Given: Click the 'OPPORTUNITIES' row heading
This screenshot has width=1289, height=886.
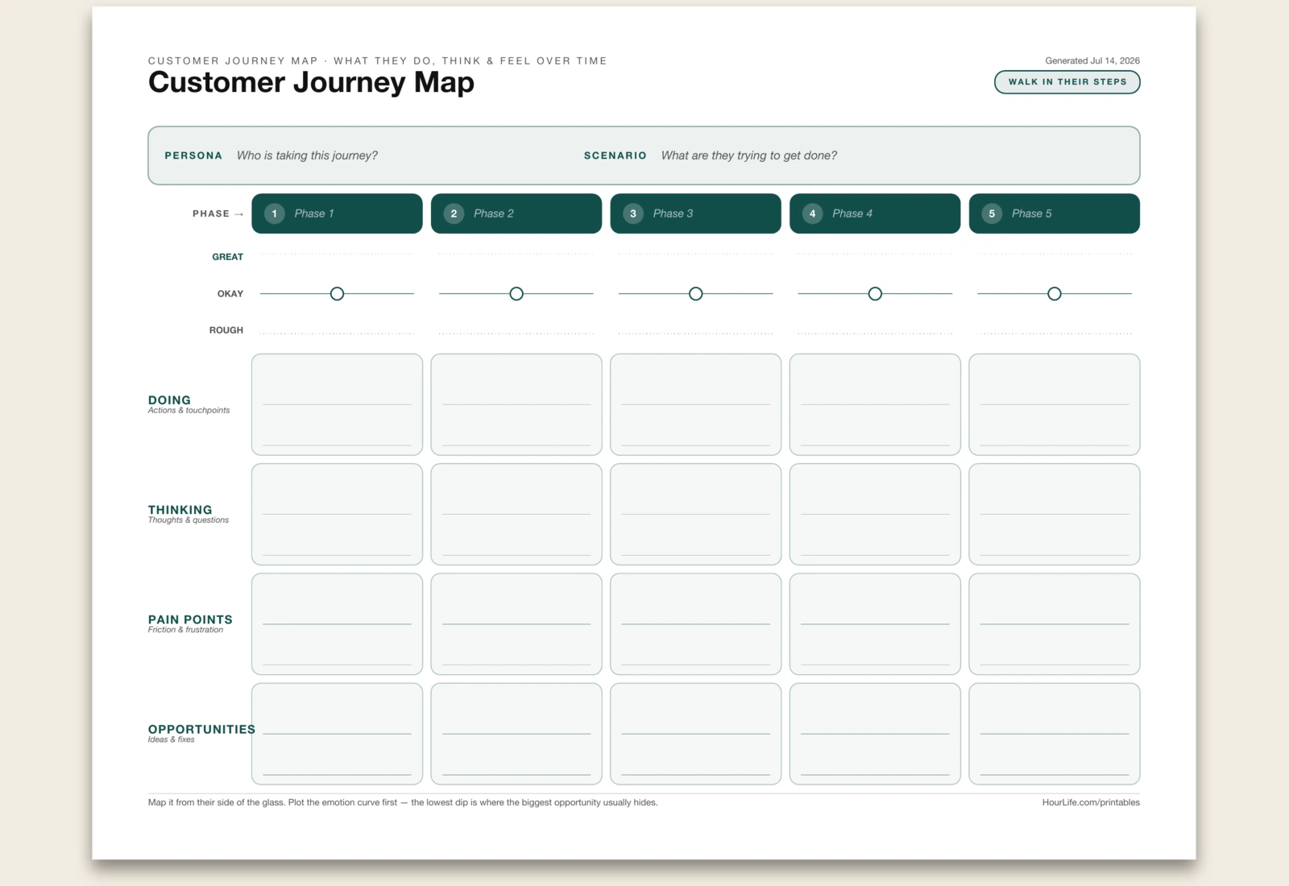Looking at the screenshot, I should [x=201, y=730].
